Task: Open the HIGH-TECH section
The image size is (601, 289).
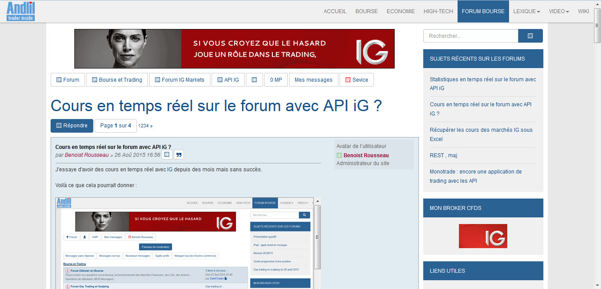Action: (x=438, y=11)
